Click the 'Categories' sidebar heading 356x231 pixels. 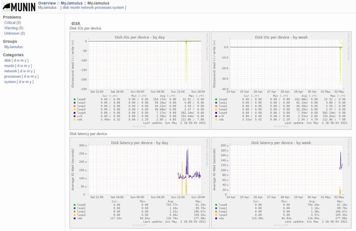click(13, 55)
